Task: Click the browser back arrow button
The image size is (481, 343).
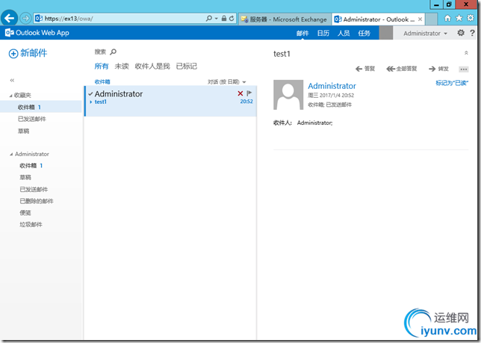Action: click(9, 19)
